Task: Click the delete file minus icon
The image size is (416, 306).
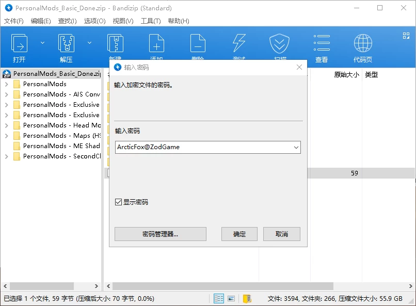Action: click(198, 43)
